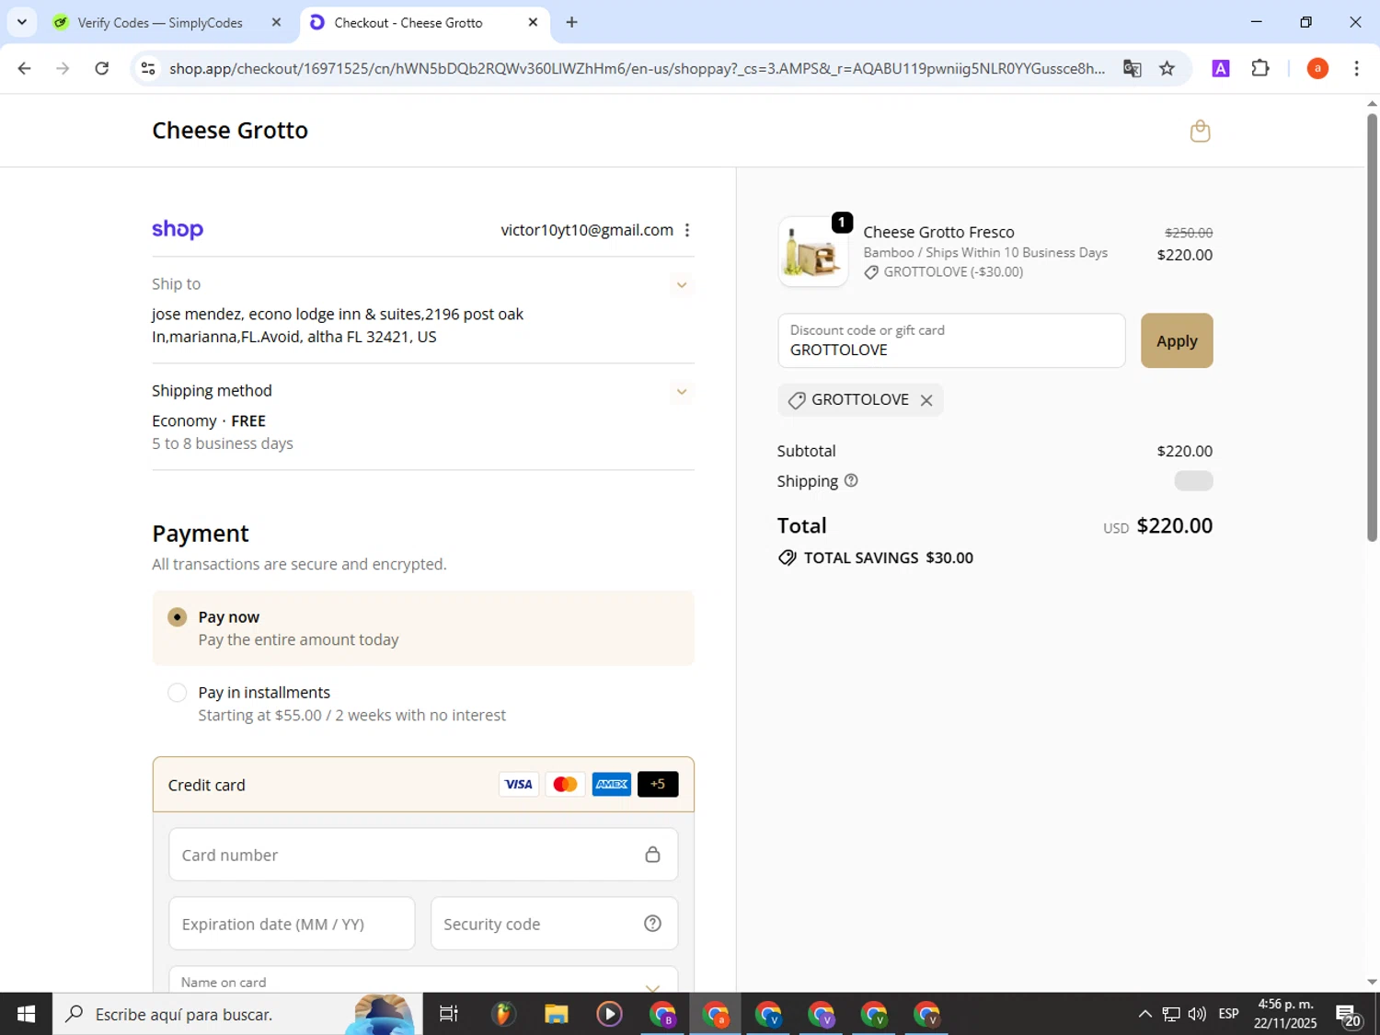Click the Security code field
Image resolution: width=1380 pixels, height=1035 pixels.
[554, 924]
